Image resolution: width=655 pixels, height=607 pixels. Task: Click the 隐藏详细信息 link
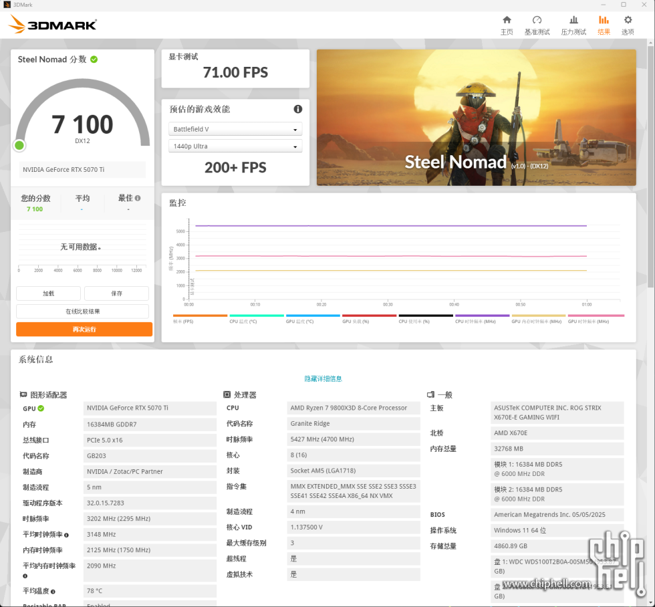click(323, 378)
